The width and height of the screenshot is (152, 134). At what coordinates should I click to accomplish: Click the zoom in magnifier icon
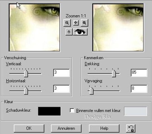click(x=84, y=23)
